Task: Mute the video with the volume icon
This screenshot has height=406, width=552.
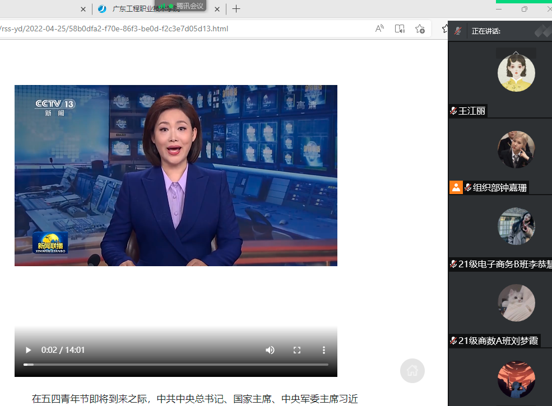Action: [x=270, y=350]
